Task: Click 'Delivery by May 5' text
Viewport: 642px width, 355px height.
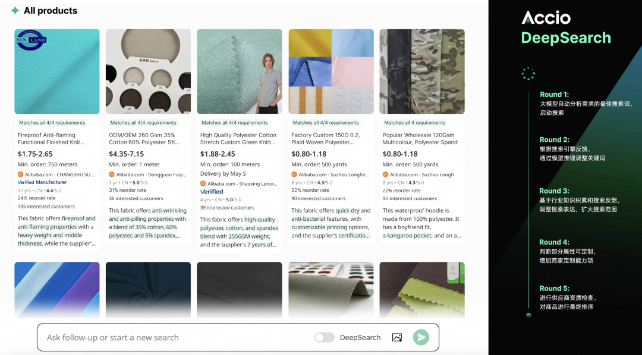Action: [223, 174]
